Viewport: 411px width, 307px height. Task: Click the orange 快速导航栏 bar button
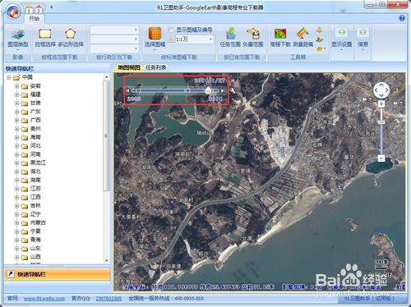(x=57, y=274)
